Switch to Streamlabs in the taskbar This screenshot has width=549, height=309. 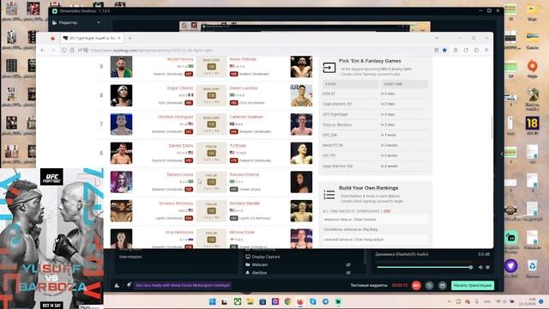[x=338, y=301]
